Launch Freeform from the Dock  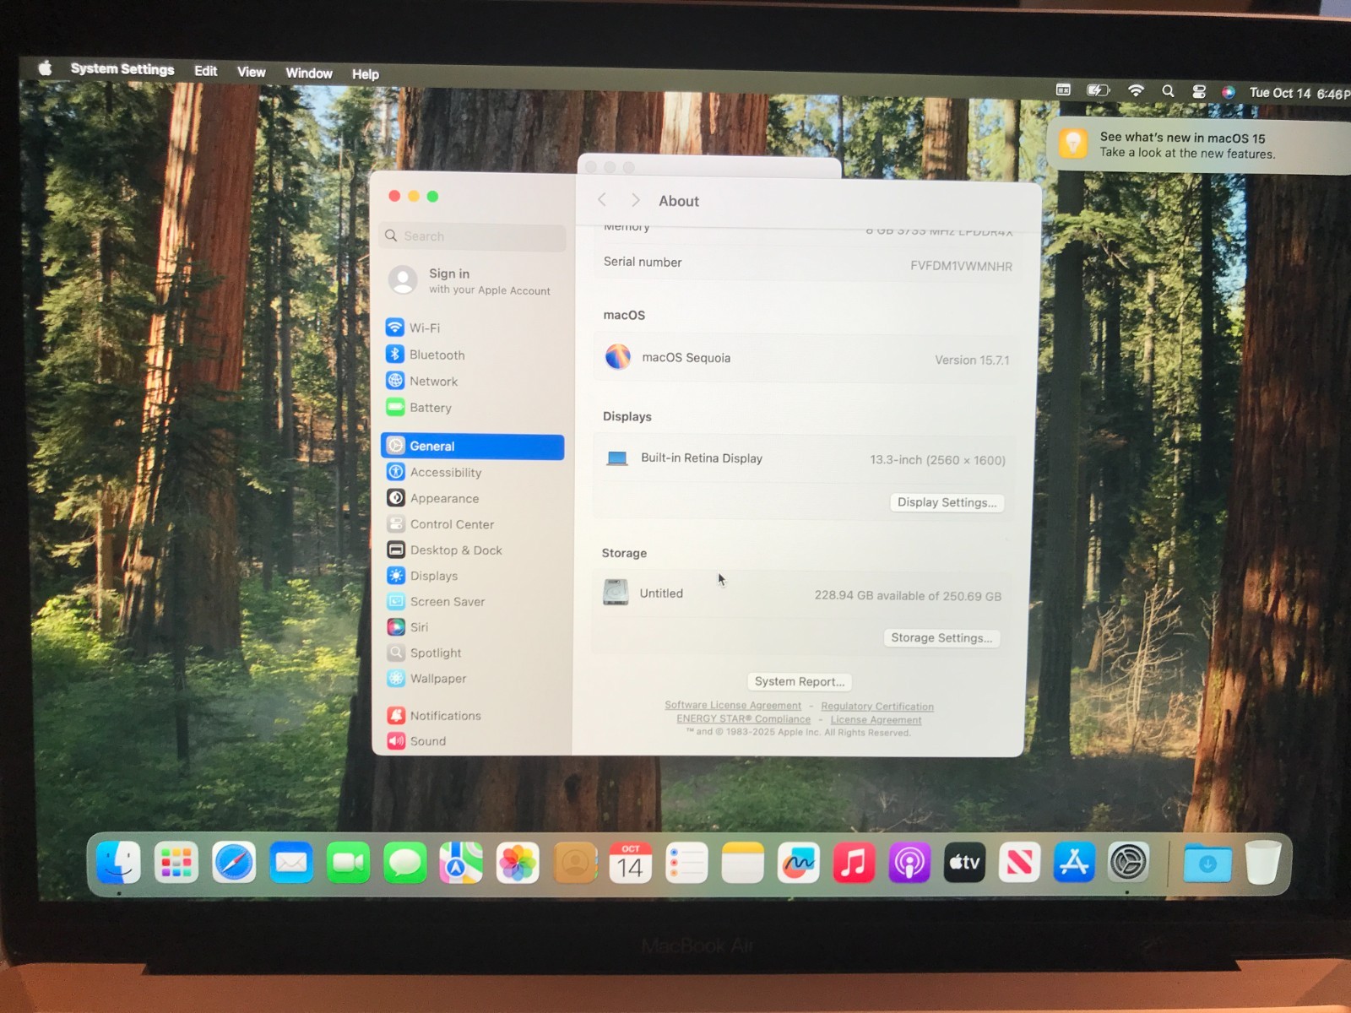click(799, 863)
